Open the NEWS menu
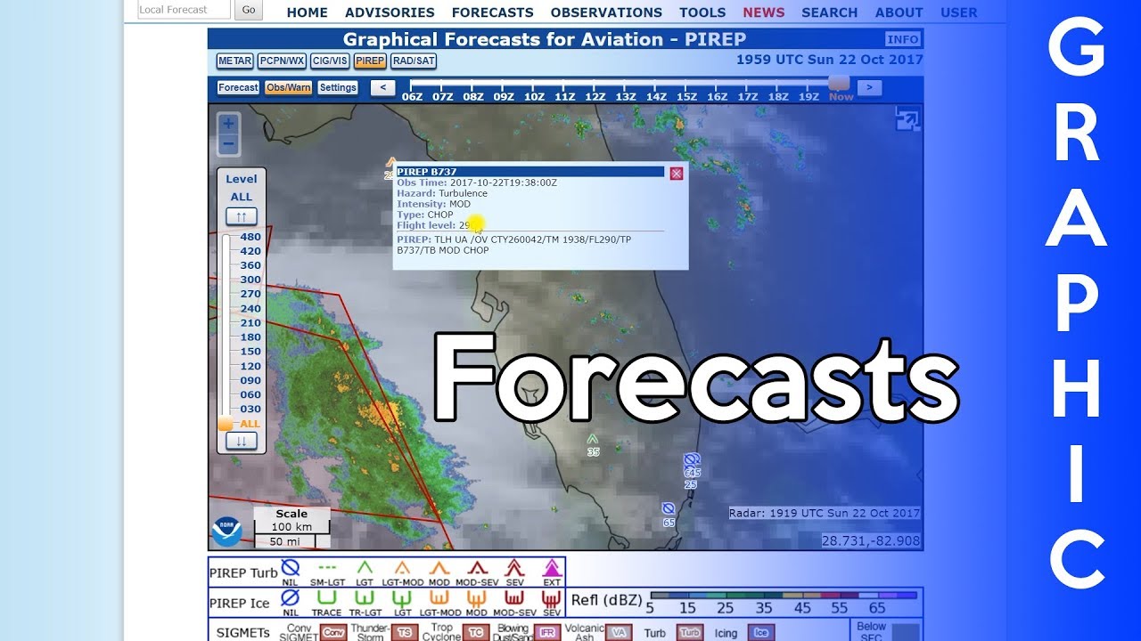The height and width of the screenshot is (641, 1141). [x=764, y=12]
